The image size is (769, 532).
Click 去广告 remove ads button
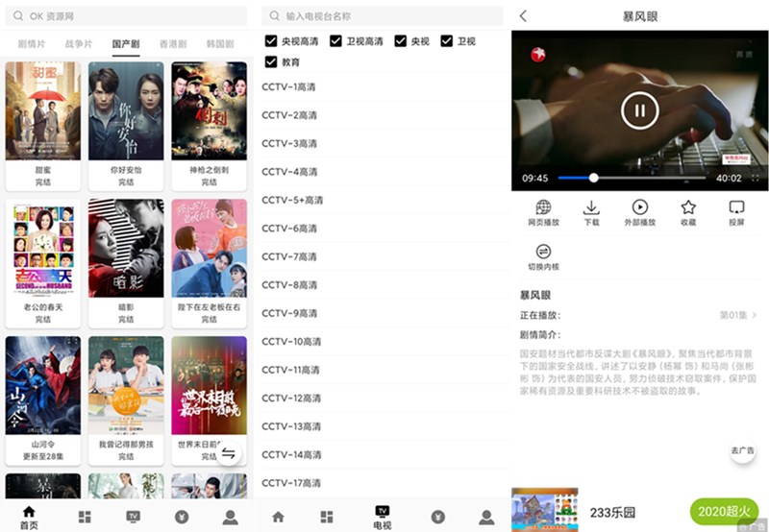click(x=742, y=450)
